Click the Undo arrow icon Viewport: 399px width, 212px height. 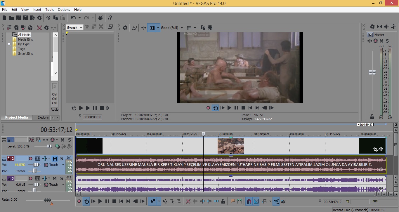pos(73,18)
